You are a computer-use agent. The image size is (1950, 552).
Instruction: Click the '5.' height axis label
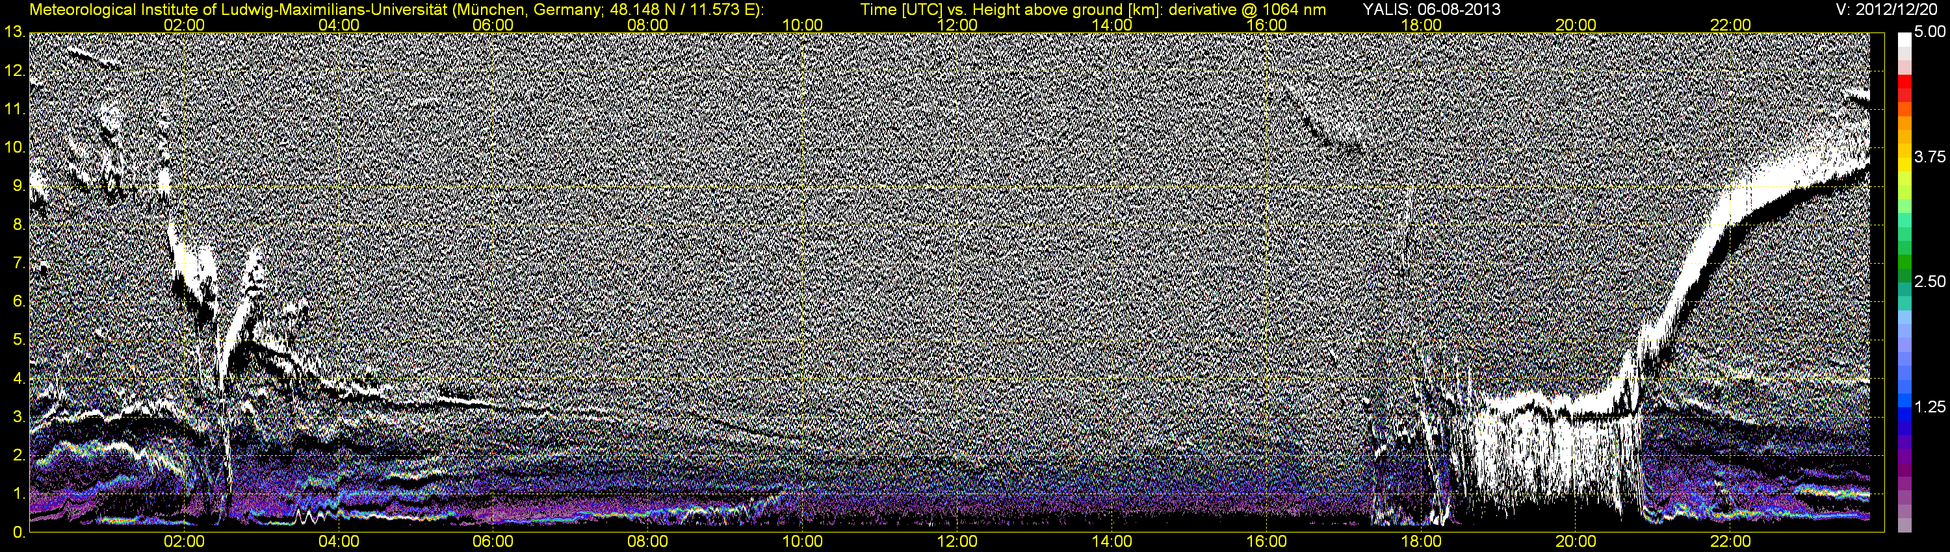pos(18,340)
